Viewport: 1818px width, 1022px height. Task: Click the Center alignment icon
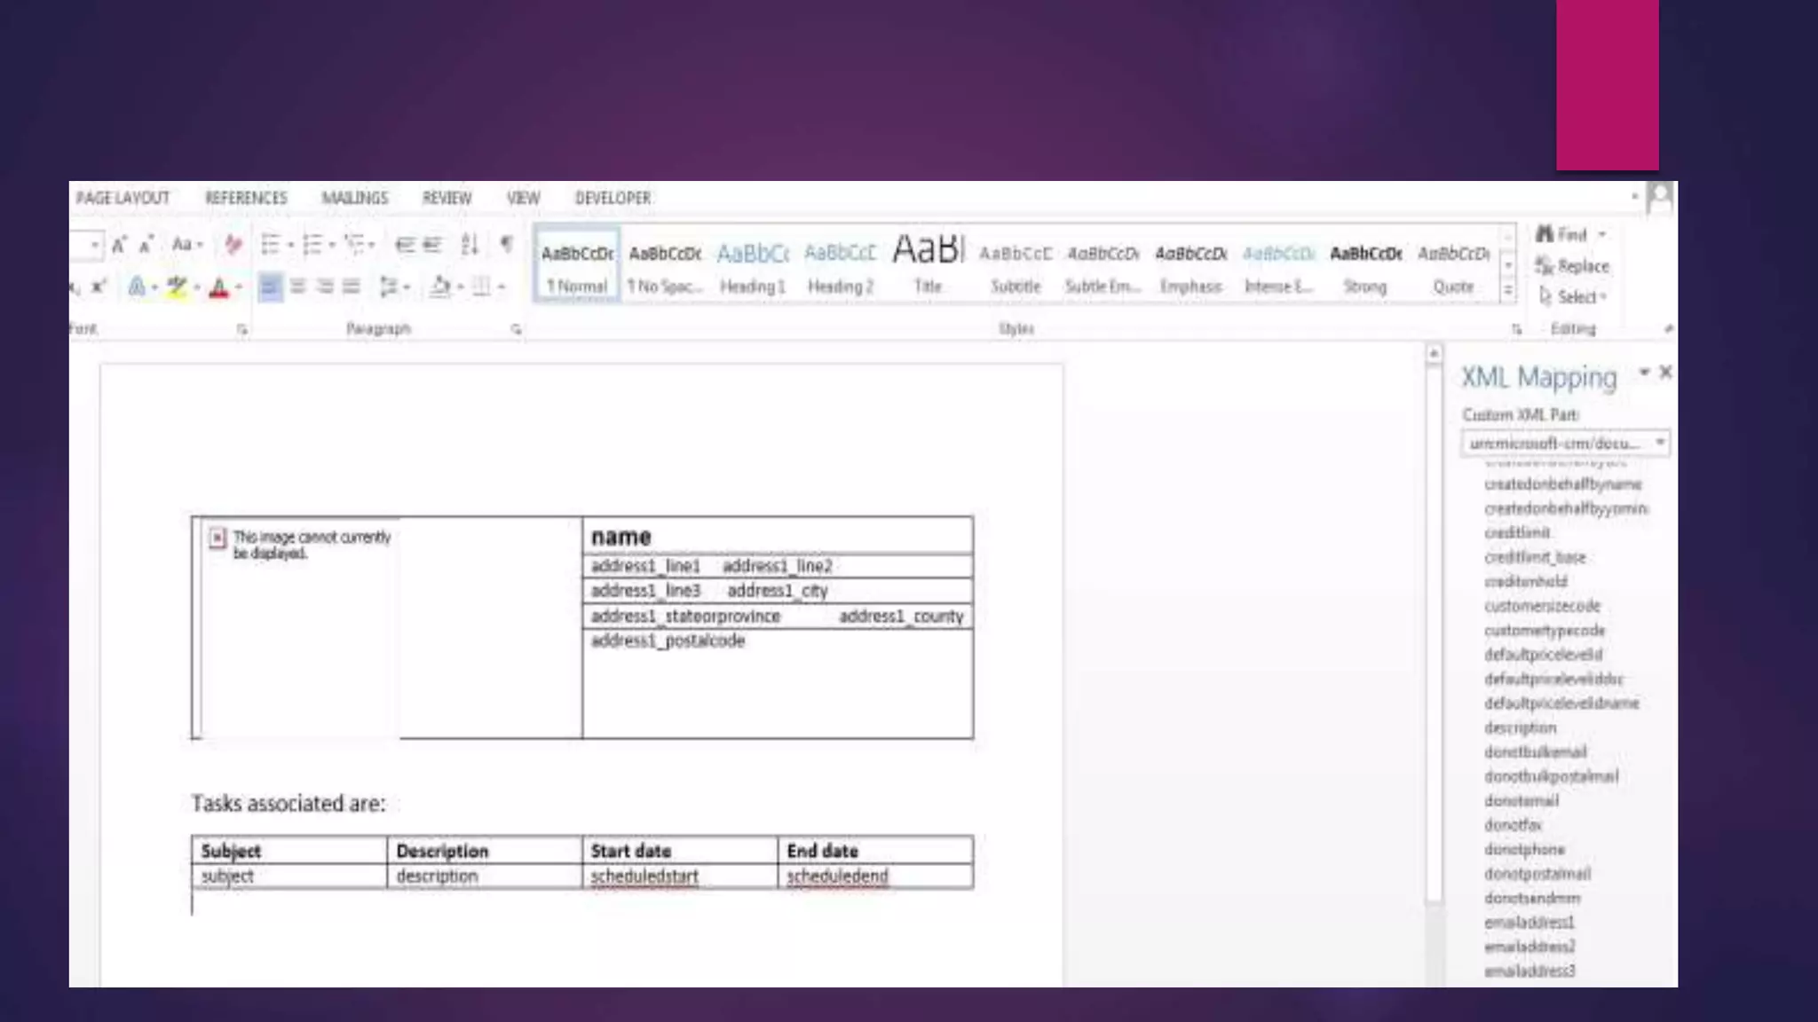pos(297,287)
